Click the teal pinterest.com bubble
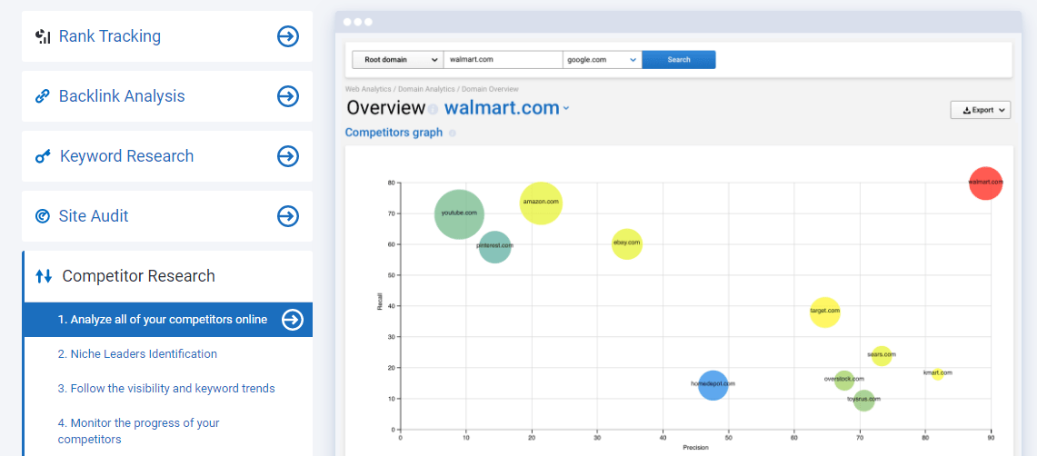1037x456 pixels. click(x=494, y=247)
